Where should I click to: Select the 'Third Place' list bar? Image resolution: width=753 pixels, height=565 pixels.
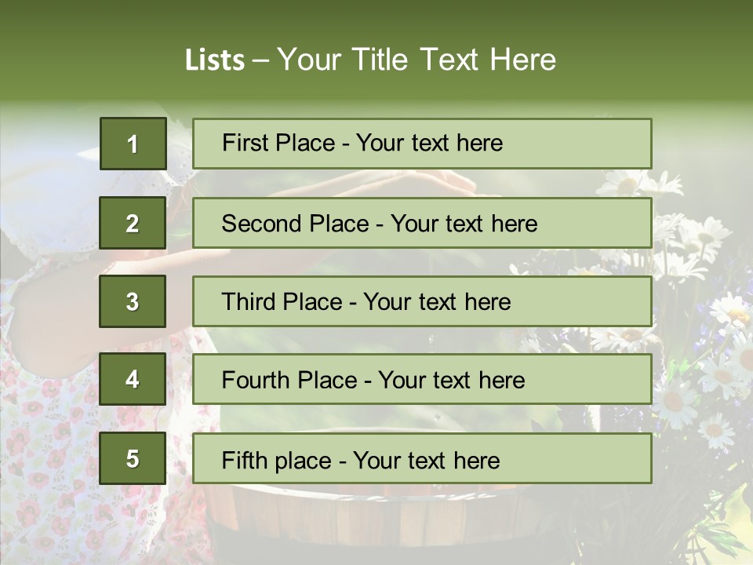click(x=422, y=301)
